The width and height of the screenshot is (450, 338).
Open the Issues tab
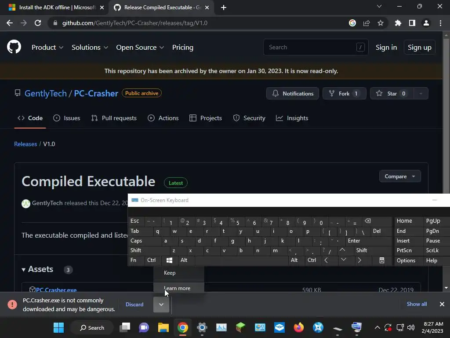(x=67, y=118)
